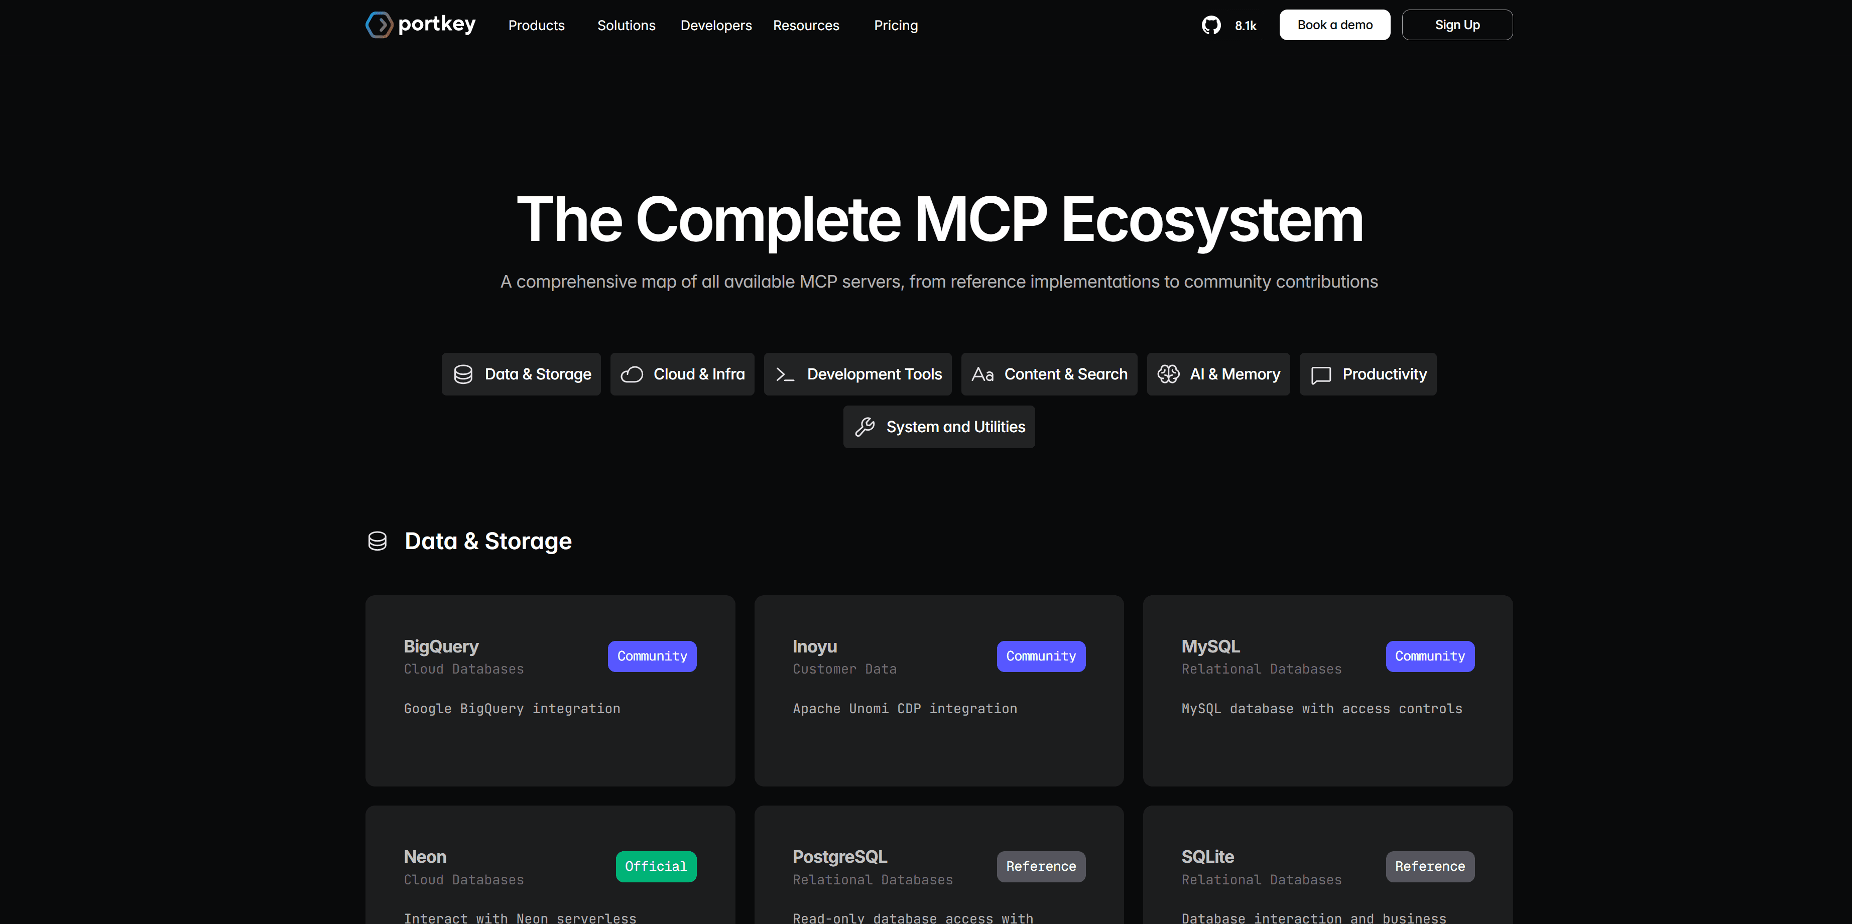Filter by Cloud & Infra category

pyautogui.click(x=682, y=374)
